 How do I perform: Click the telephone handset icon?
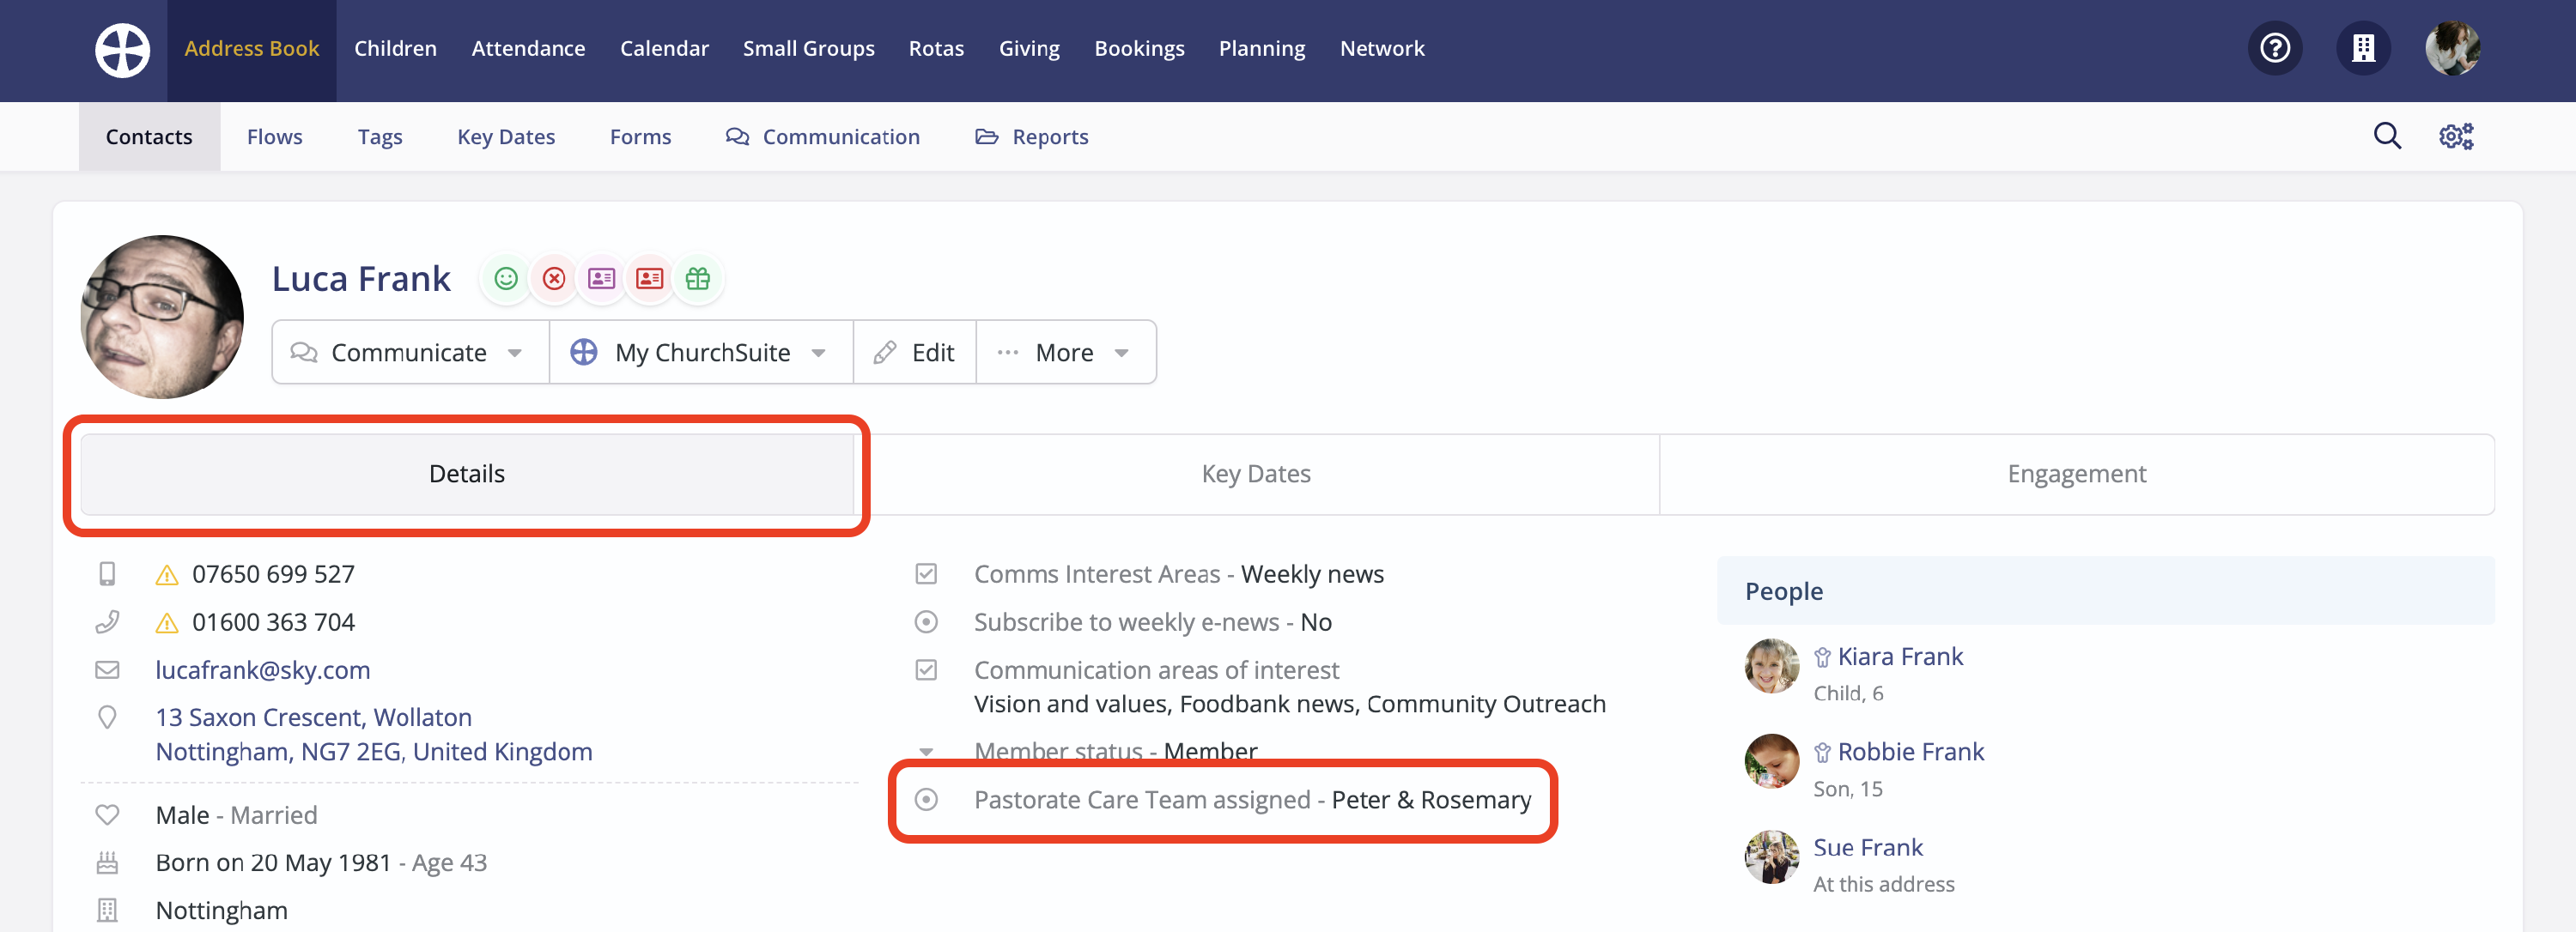coord(107,622)
